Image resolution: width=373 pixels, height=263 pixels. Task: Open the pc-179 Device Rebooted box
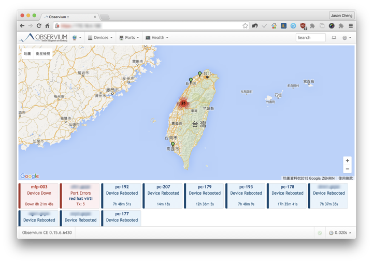[x=204, y=196]
